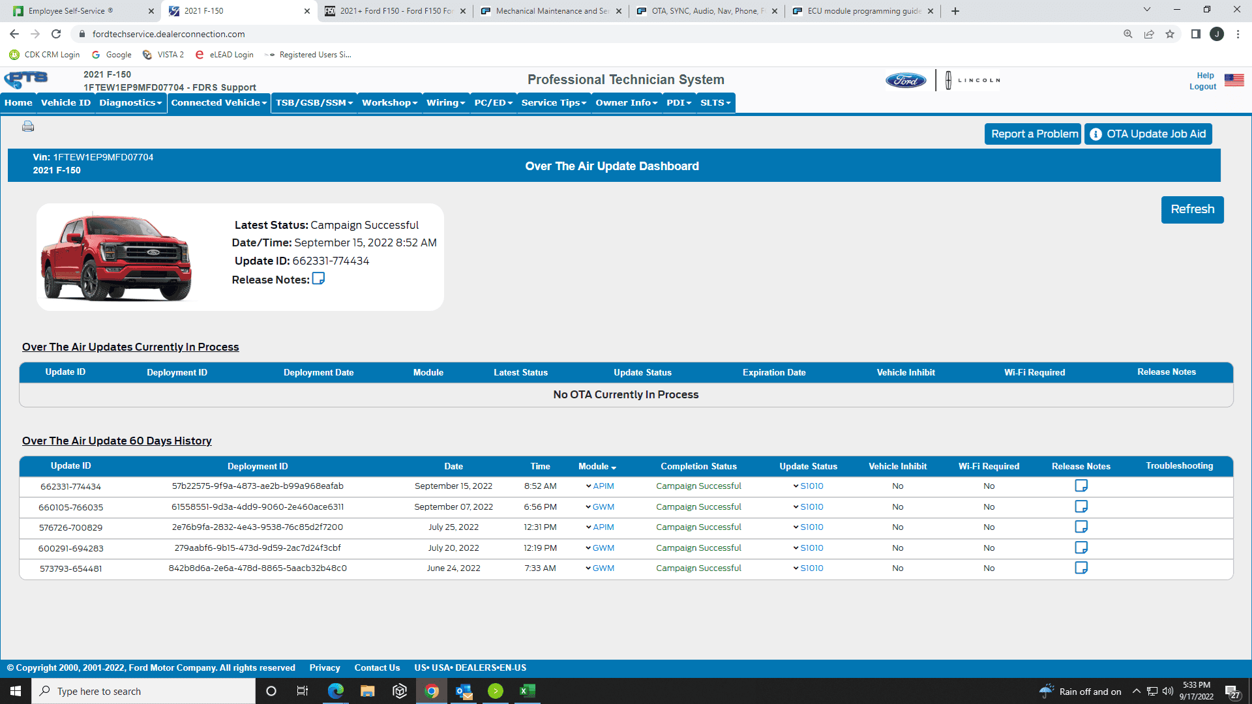Open Release Notes icon beside latest status

318,279
